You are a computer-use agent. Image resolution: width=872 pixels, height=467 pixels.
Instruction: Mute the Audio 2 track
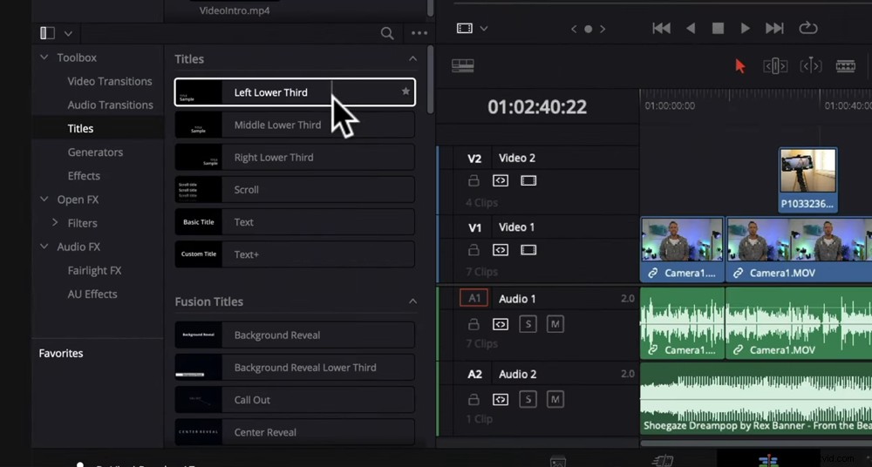555,399
